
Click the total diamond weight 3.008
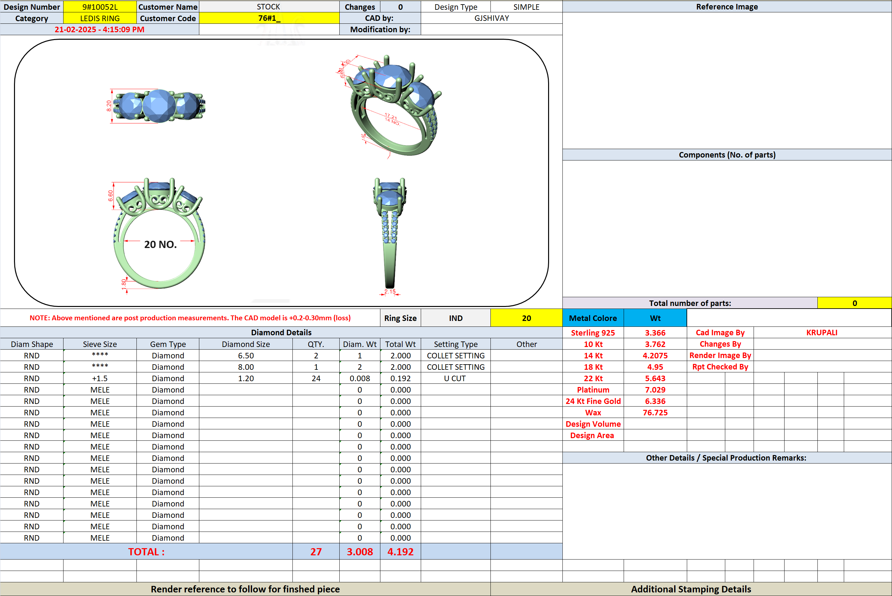pyautogui.click(x=360, y=551)
